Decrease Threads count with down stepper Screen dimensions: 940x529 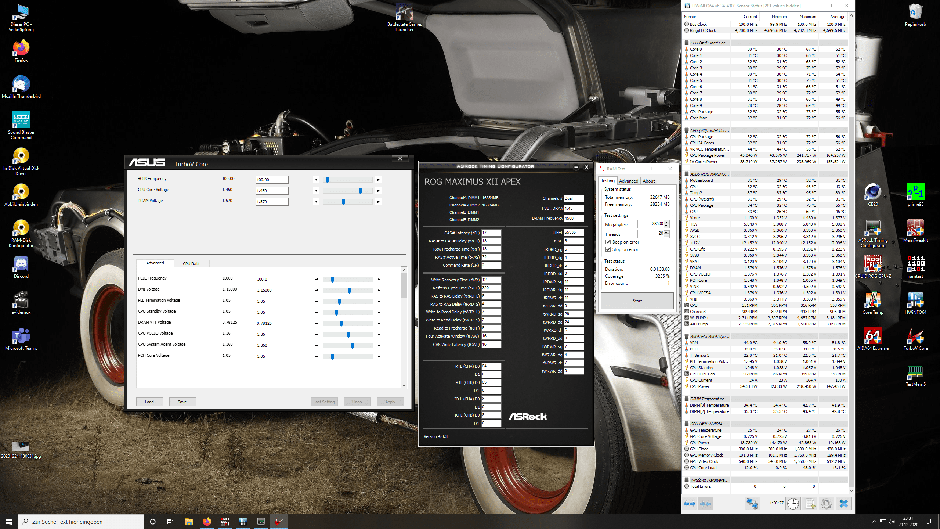pyautogui.click(x=667, y=235)
